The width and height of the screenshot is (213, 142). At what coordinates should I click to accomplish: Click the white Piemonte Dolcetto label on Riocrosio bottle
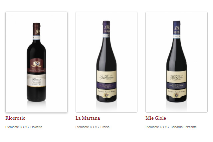pos(36,80)
